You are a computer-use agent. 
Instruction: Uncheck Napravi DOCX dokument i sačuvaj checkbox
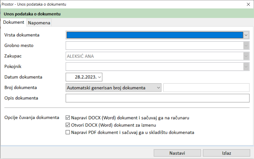[68, 118]
